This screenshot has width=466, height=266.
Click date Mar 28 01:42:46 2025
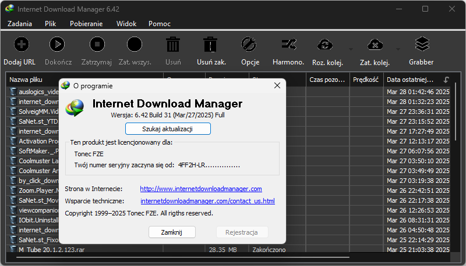(x=418, y=92)
